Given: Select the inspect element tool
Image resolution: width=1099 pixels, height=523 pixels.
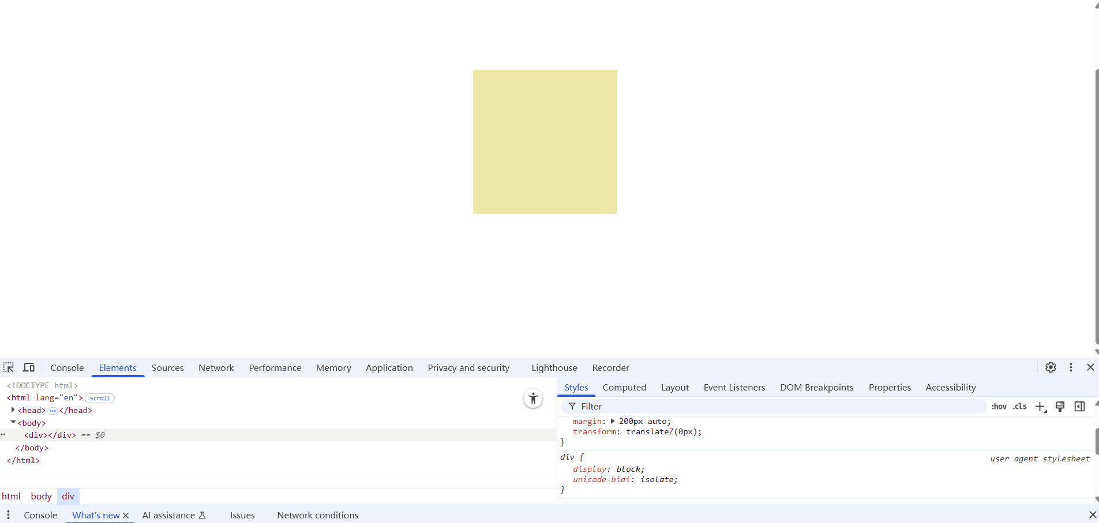Looking at the screenshot, I should pos(9,367).
